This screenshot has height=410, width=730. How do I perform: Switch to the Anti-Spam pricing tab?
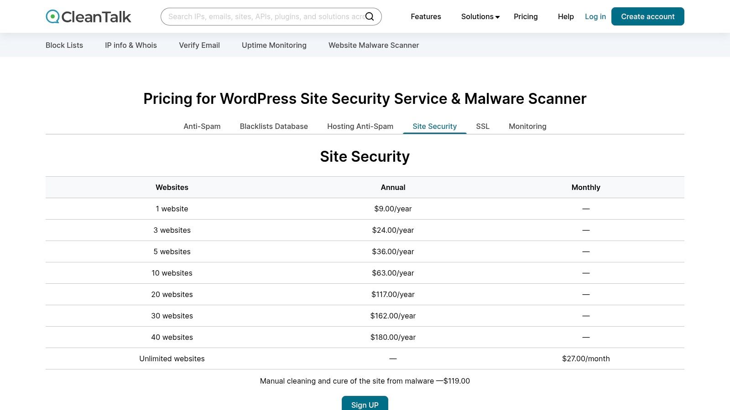click(x=202, y=126)
